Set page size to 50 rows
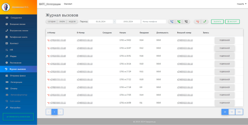The height and width of the screenshot is (125, 248). (232, 112)
